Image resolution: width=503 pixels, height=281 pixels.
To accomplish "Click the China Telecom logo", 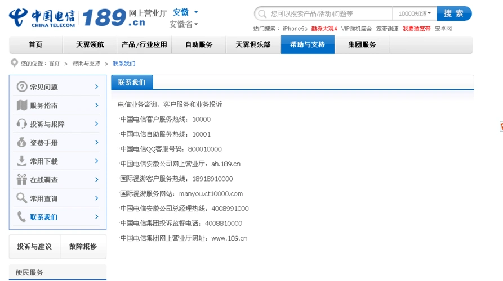I will (42, 17).
